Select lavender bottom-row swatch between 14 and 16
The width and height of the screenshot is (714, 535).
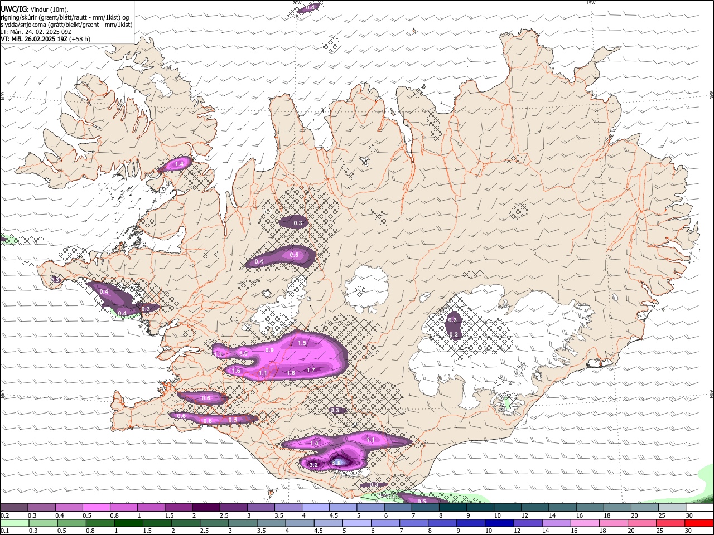pyautogui.click(x=556, y=523)
